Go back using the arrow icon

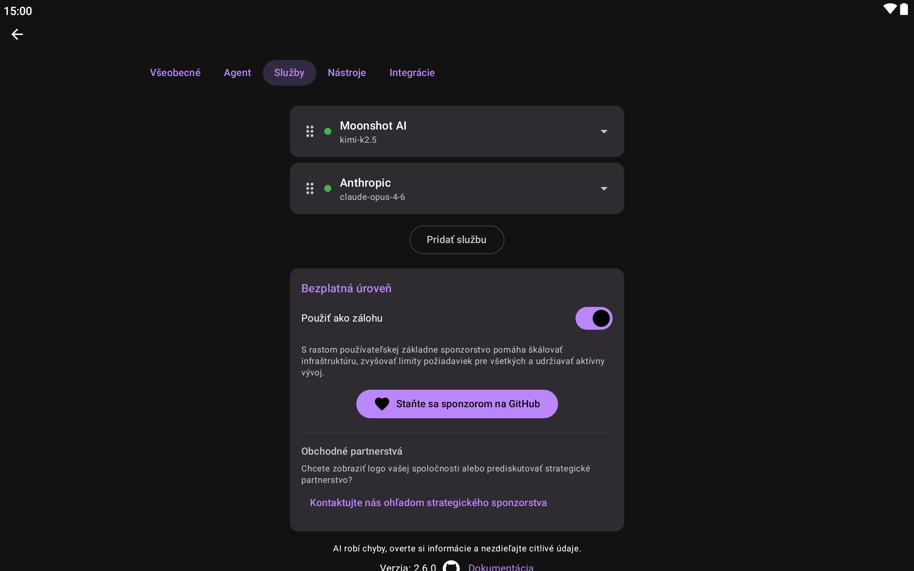17,34
